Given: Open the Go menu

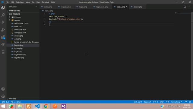Looking at the screenshot, I should coord(33,2).
